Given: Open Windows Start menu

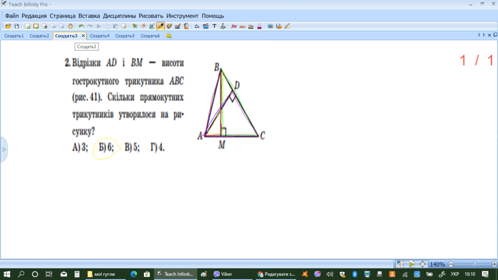Looking at the screenshot, I should 7,274.
